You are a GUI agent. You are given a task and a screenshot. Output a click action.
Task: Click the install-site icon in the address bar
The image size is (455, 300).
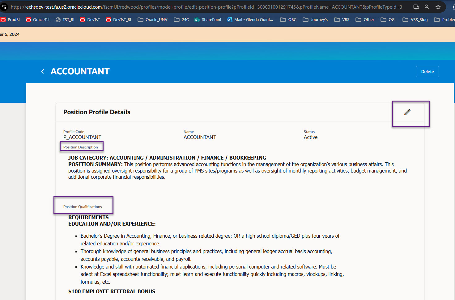[416, 6]
